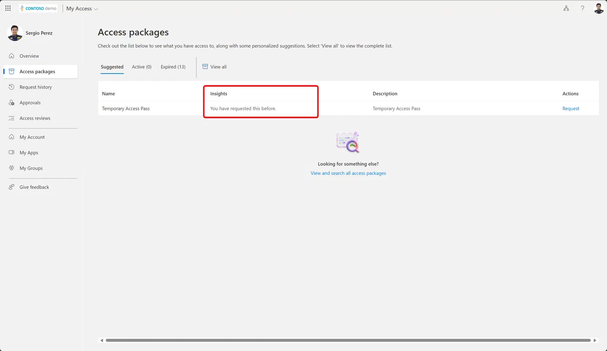The width and height of the screenshot is (607, 351).
Task: Click My Access title in header
Action: [79, 9]
